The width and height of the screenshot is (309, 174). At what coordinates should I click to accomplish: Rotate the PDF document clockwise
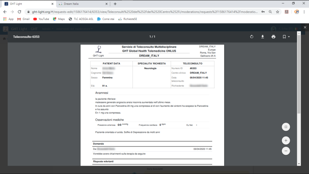coord(252,37)
